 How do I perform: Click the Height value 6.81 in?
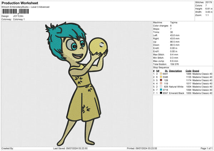(x=209, y=9)
